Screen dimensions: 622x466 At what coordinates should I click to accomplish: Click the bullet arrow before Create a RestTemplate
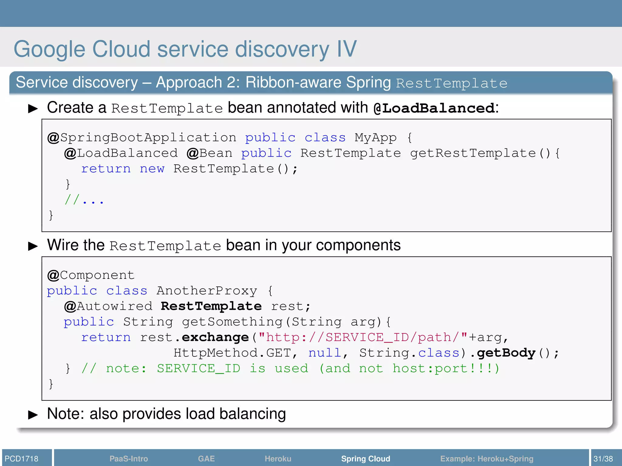(33, 108)
